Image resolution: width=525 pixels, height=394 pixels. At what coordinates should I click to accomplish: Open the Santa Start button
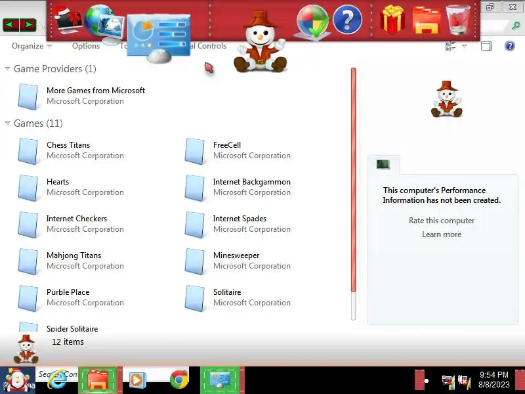tap(18, 380)
